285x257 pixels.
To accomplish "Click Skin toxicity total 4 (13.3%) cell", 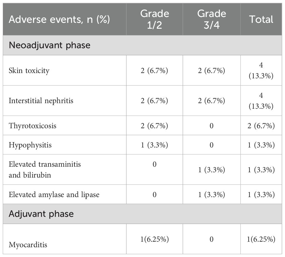I will (x=261, y=70).
